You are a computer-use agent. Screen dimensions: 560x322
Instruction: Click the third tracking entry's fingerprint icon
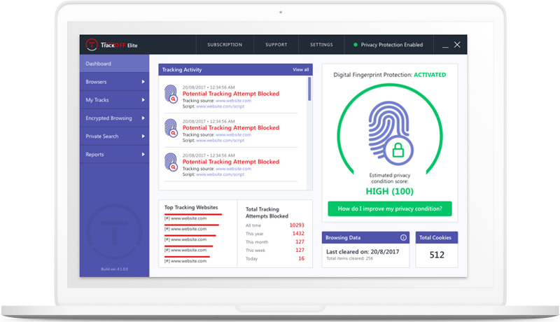171,162
